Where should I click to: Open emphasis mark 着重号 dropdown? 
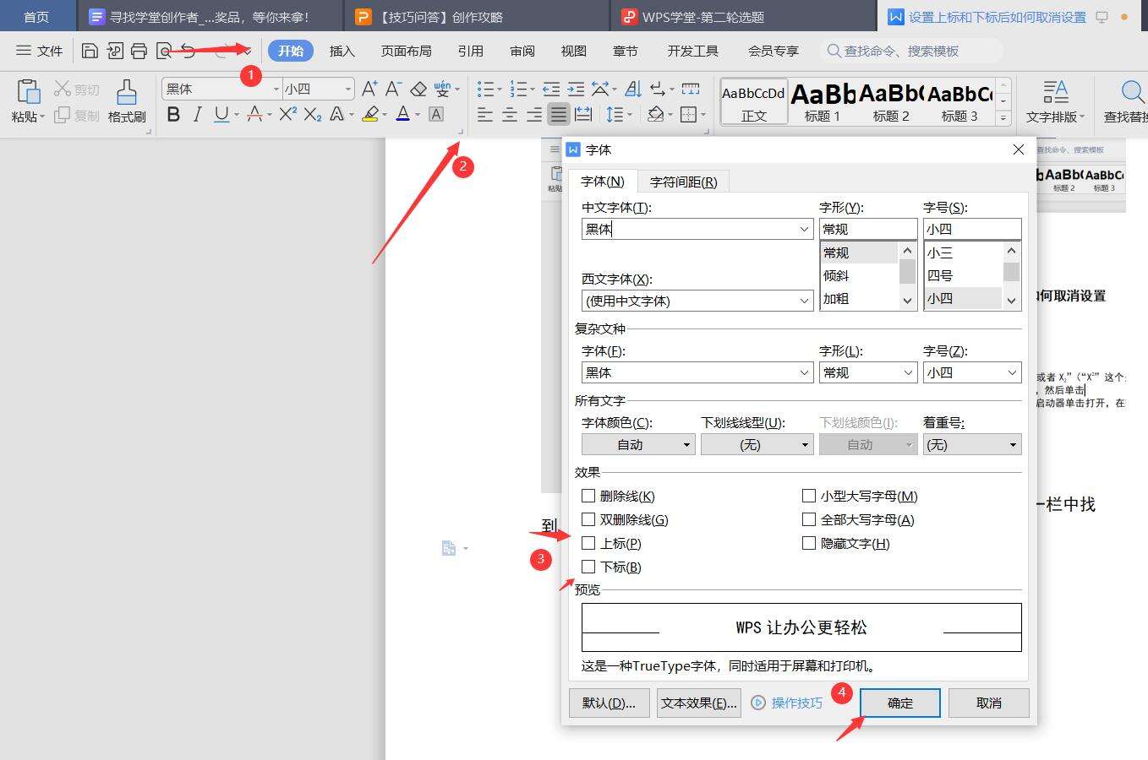tap(972, 444)
